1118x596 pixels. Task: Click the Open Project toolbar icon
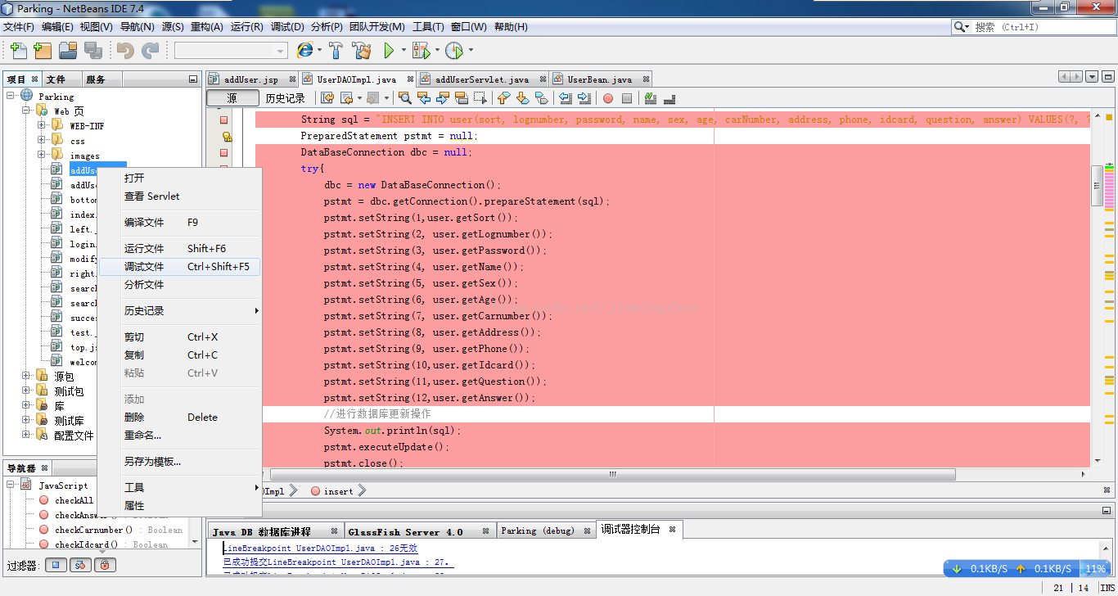tap(68, 51)
